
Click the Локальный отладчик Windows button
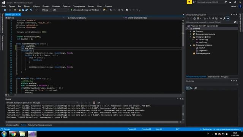[x=86, y=10]
